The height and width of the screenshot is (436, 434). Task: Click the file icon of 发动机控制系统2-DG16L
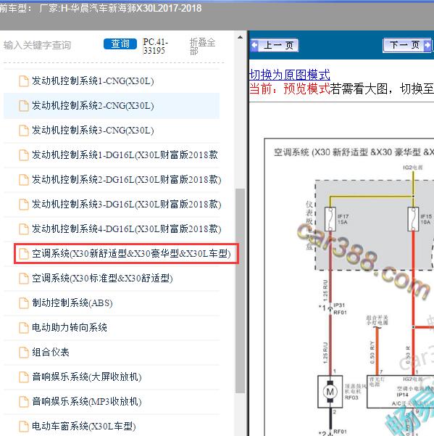[24, 180]
